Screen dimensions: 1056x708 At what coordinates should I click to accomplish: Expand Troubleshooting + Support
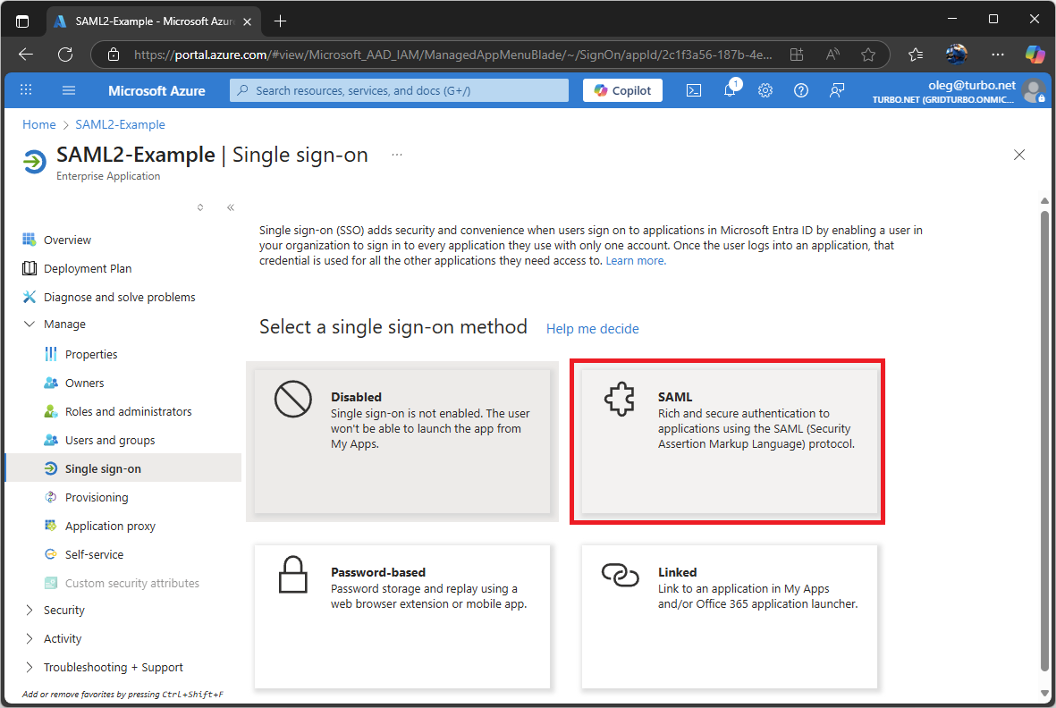[x=112, y=667]
